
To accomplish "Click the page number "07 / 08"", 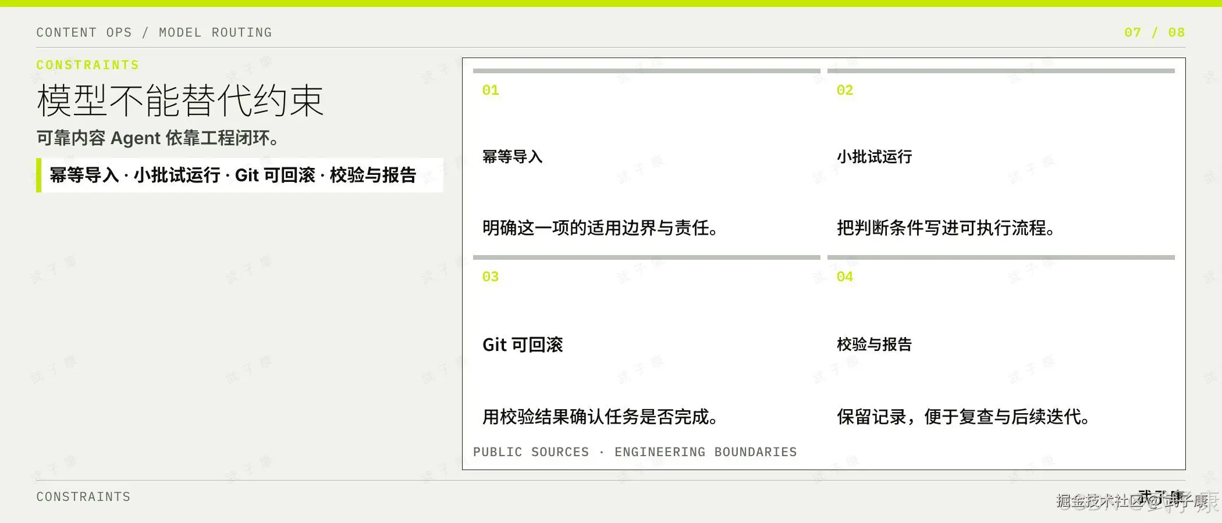I will click(1154, 33).
